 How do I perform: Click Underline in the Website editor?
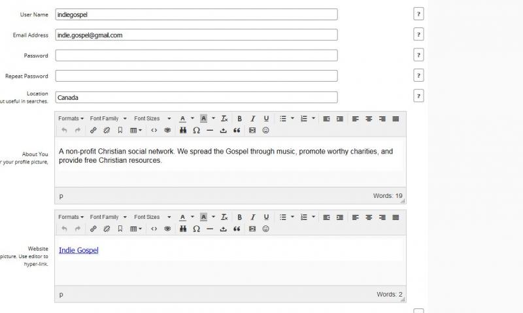[266, 217]
